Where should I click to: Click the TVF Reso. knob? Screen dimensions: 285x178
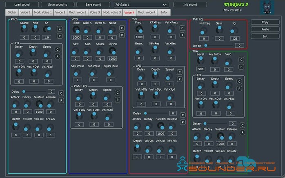point(139,51)
